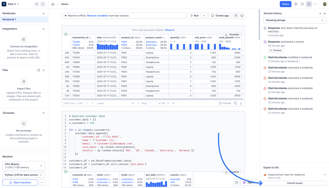This screenshot has height=188, width=329.
Task: Click the AI sparkle icon beside Share
Action: coord(296,4)
